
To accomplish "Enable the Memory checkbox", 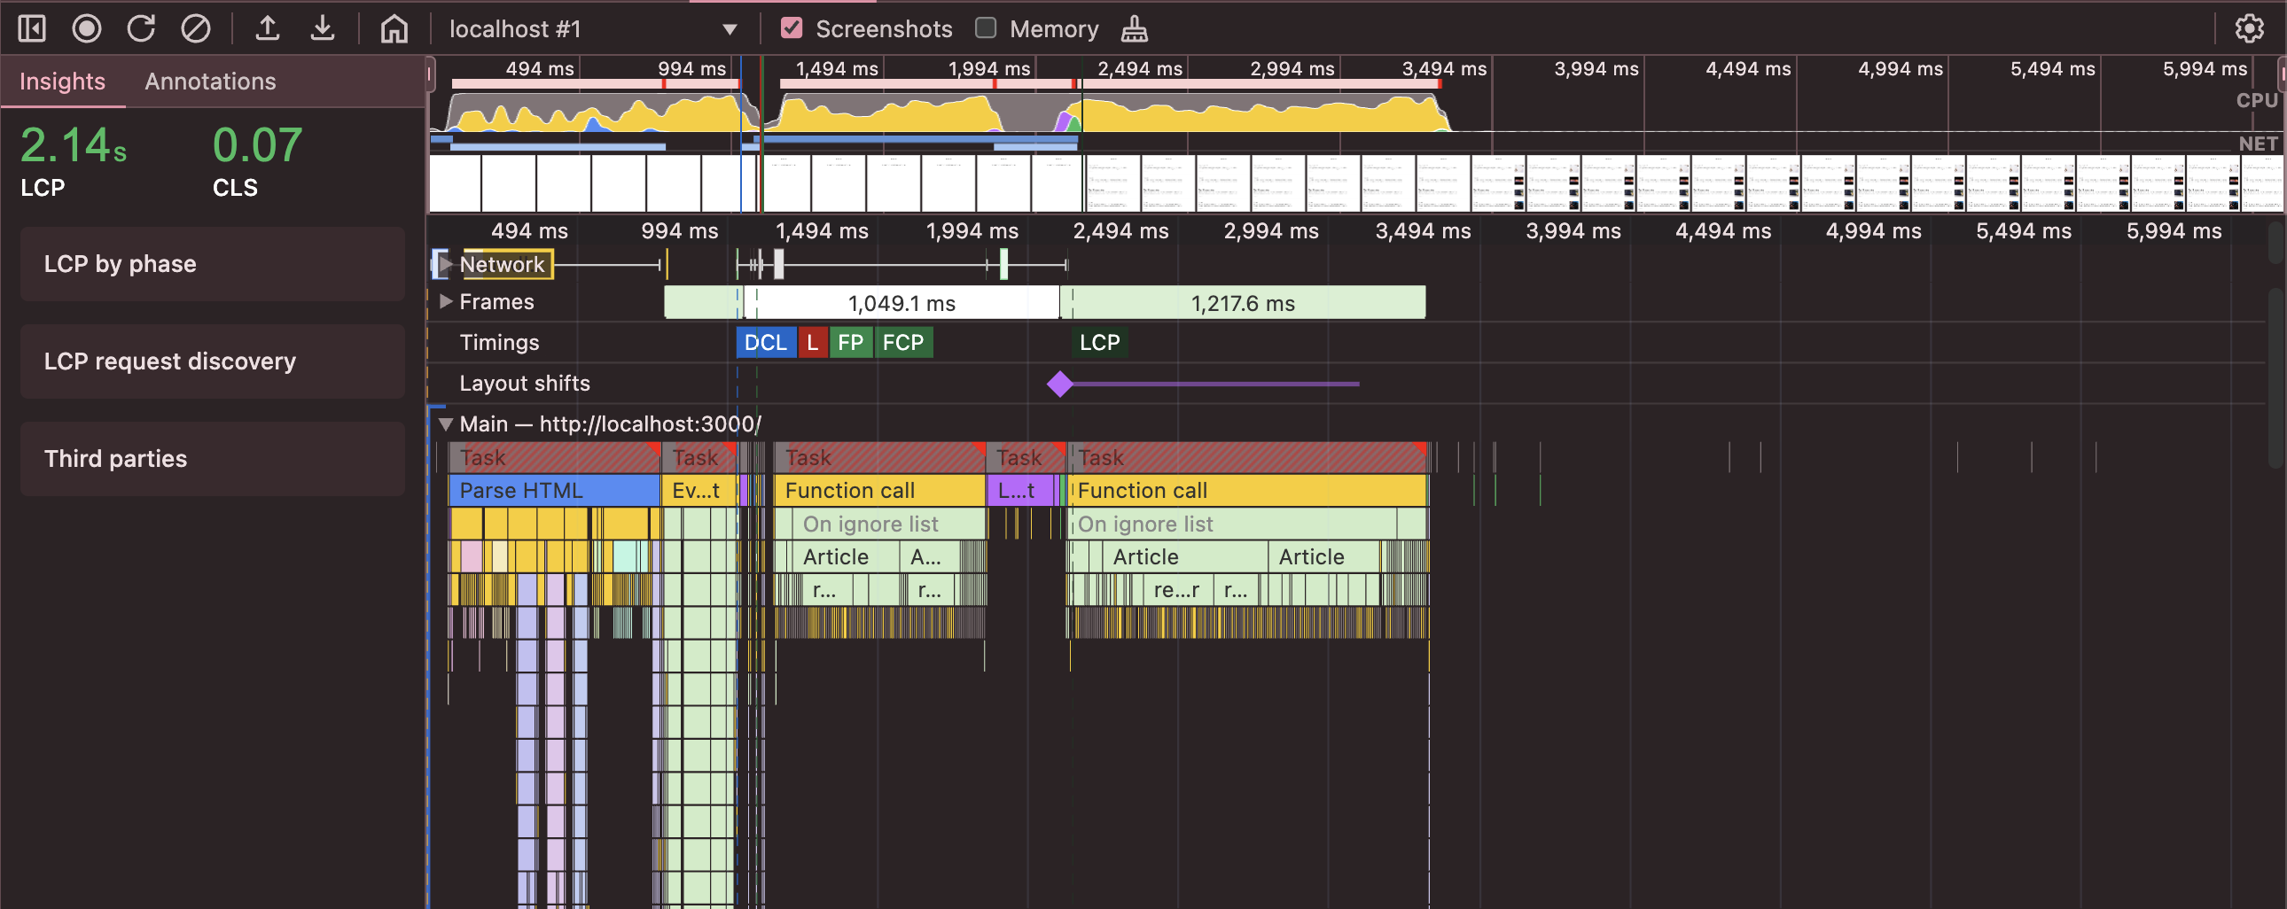I will click(986, 28).
